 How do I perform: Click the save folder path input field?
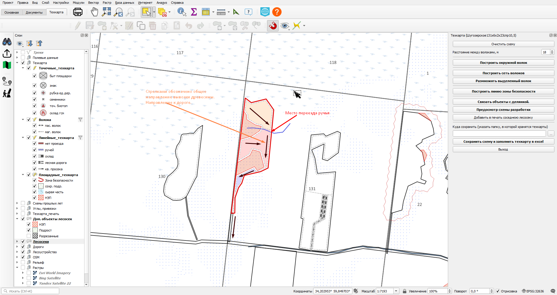[499, 134]
